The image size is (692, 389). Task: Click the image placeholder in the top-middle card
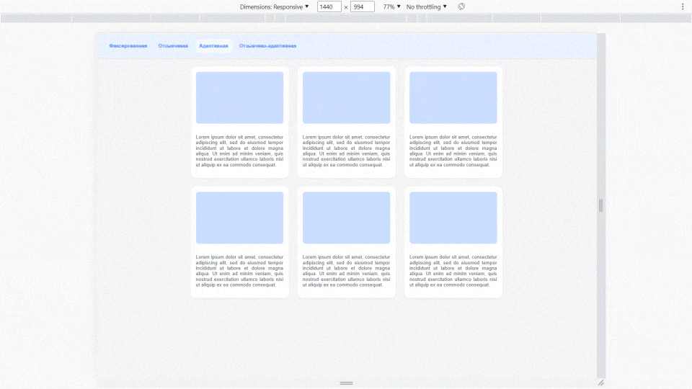[x=347, y=97]
